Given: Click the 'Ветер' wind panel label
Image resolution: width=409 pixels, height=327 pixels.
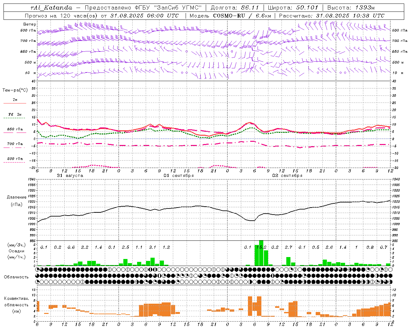Looking at the screenshot, I should tap(30, 24).
